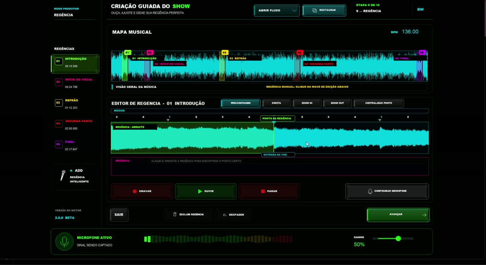Click the Zoom Out button
Image resolution: width=486 pixels, height=265 pixels.
click(x=337, y=103)
